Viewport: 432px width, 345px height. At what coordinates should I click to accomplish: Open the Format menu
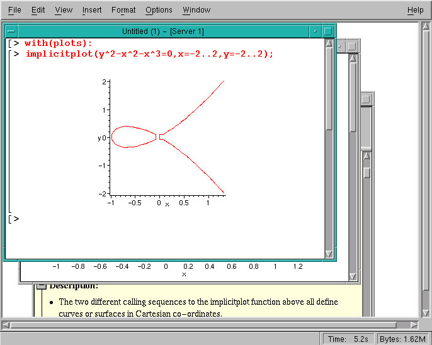coord(123,10)
